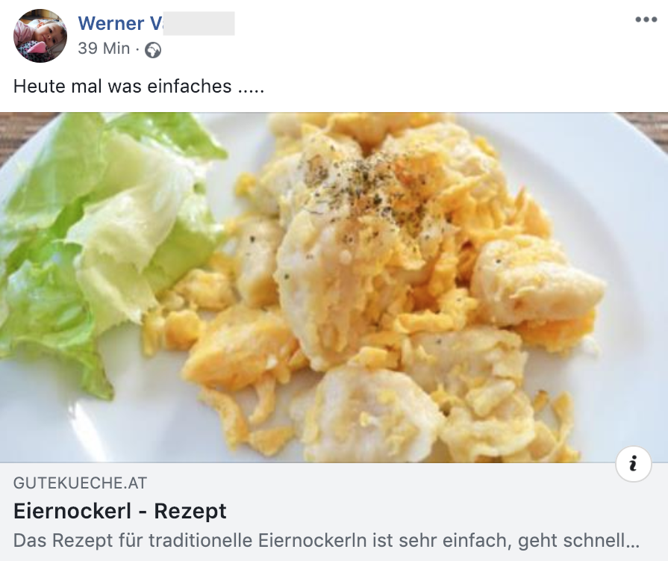Open the post via '39 Min' timestamp

(104, 49)
